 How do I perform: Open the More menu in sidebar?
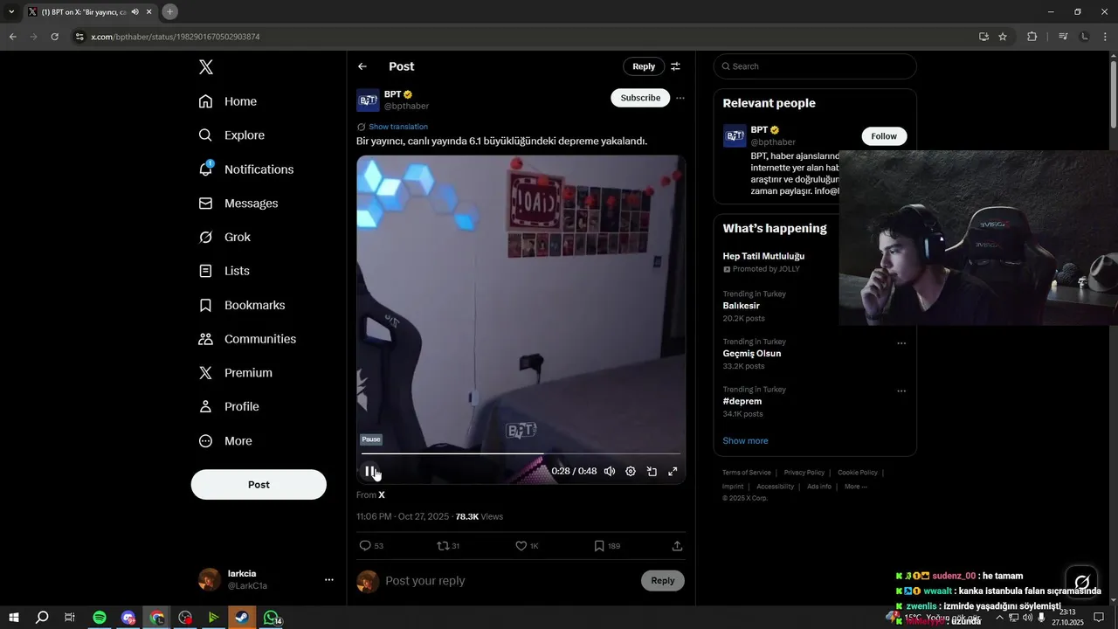(x=226, y=441)
